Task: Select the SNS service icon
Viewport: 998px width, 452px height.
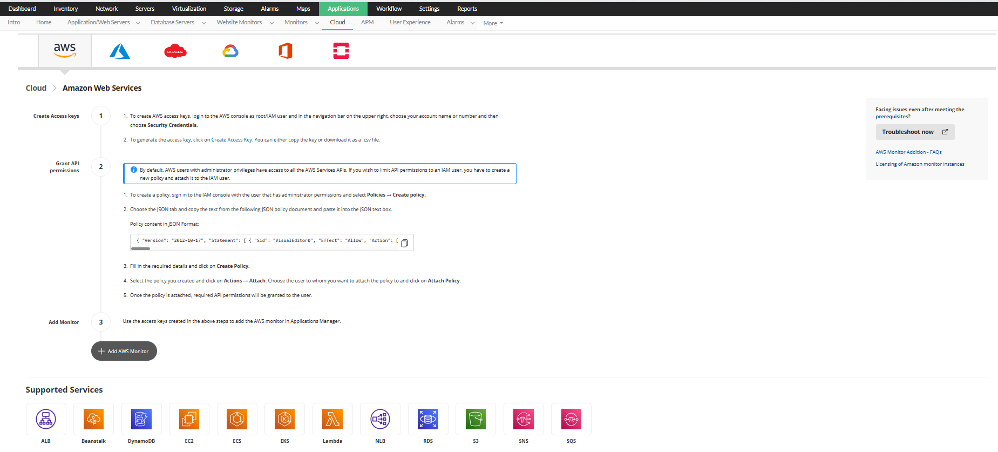Action: click(524, 419)
